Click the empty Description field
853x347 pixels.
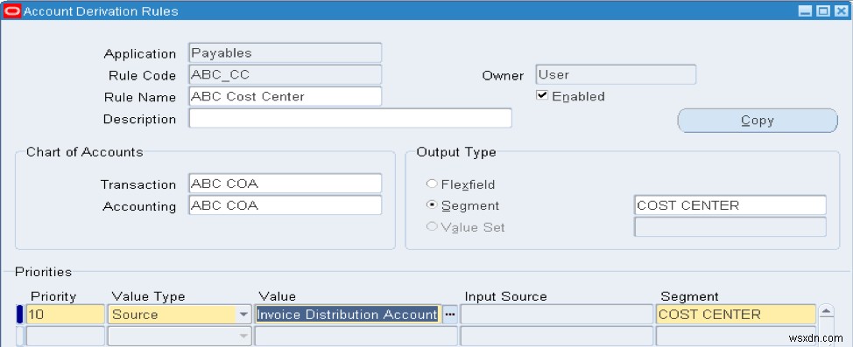click(x=350, y=118)
